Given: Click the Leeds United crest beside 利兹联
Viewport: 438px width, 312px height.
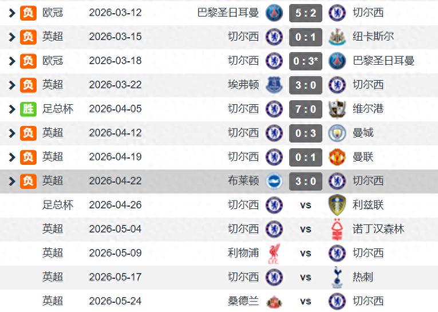Looking at the screenshot, I should coord(337,204).
